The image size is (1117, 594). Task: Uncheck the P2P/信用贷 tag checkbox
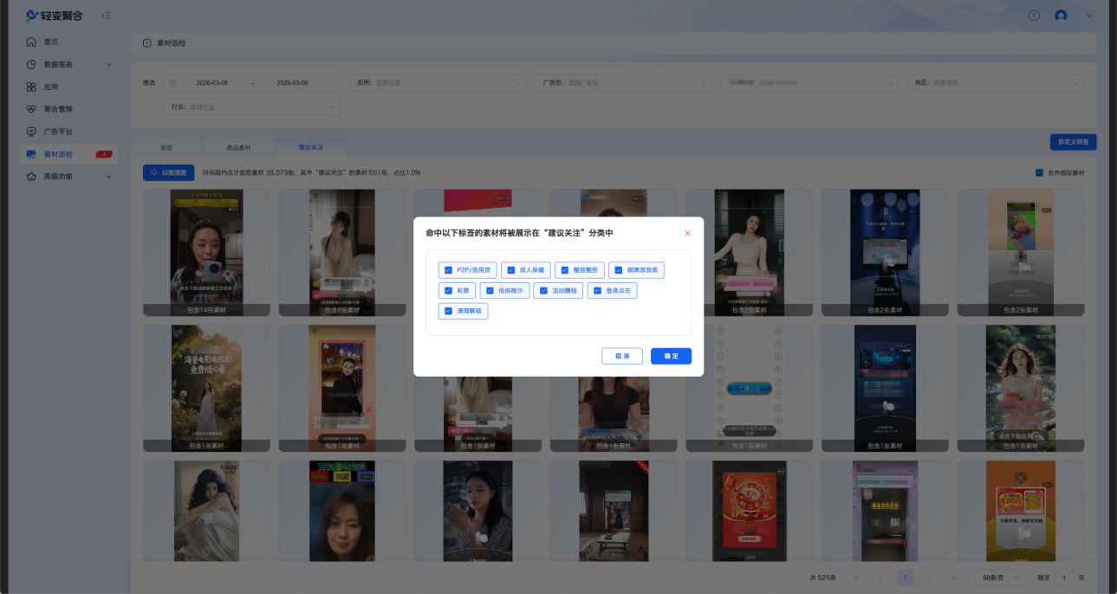point(448,270)
